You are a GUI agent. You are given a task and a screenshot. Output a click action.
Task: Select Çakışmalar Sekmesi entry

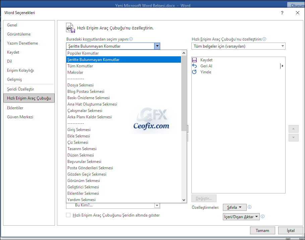point(124,111)
